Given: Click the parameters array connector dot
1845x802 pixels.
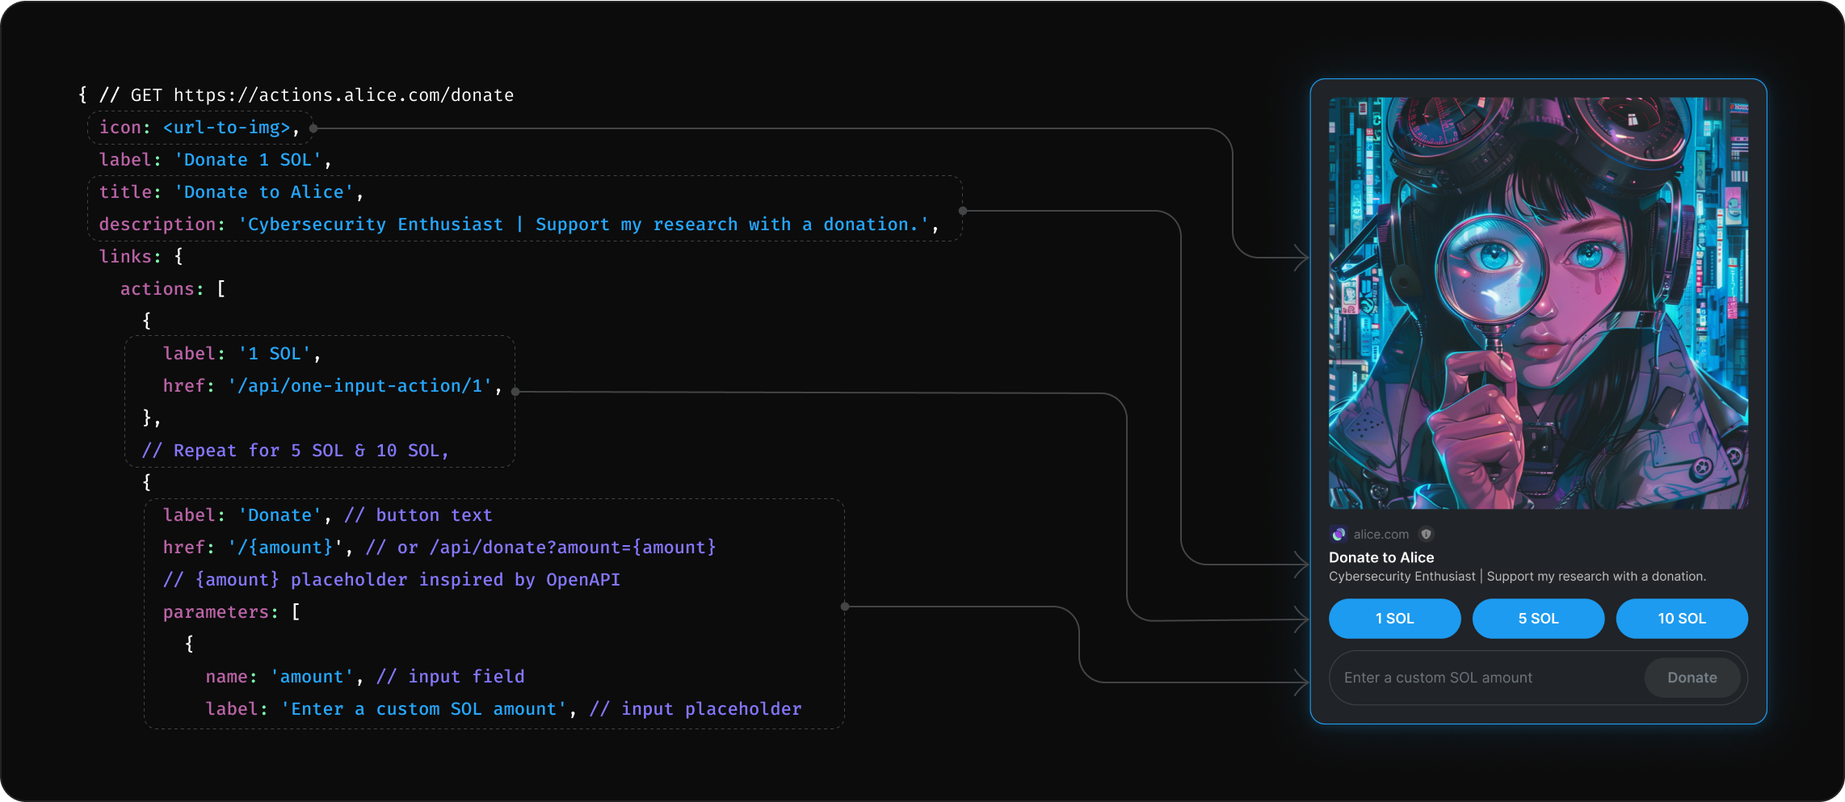Looking at the screenshot, I should coord(844,607).
